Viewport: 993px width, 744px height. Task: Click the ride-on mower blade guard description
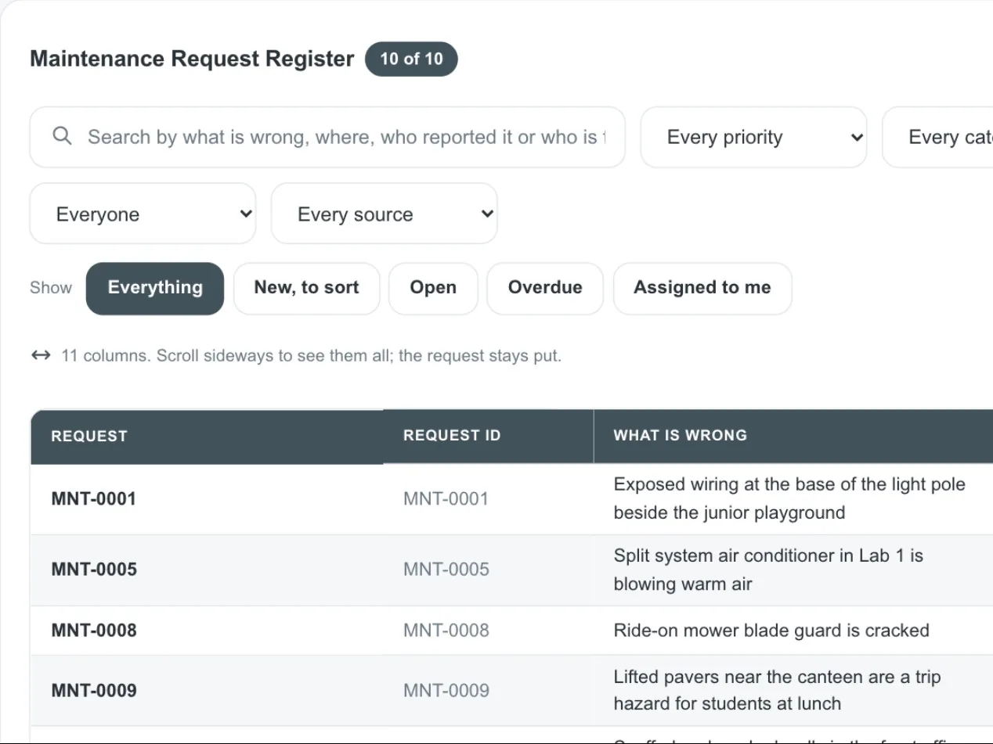coord(771,631)
